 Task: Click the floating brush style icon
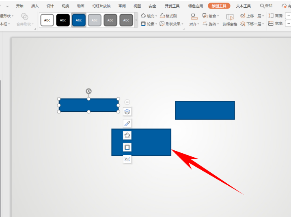coord(127,124)
